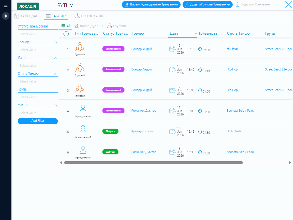Click the individual training icon in row 5

83,129
